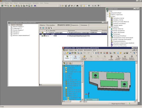Click the Переместить компонент button
142x108 pixels.
(125, 58)
